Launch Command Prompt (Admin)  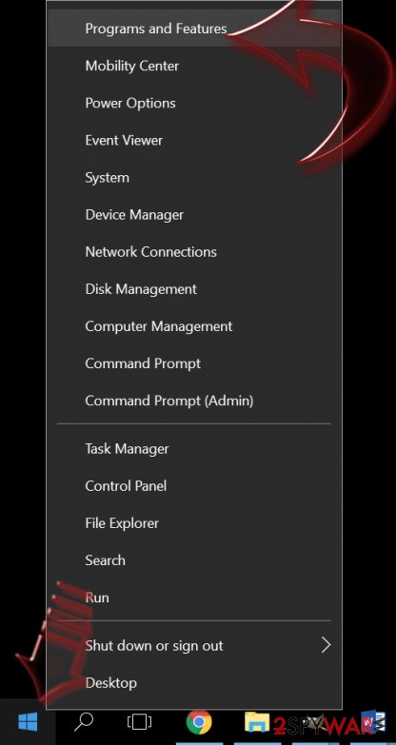coord(194,401)
